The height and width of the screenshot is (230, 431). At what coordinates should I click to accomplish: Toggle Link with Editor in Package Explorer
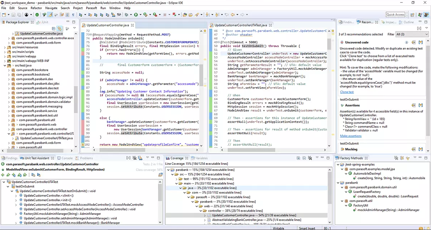point(60,28)
